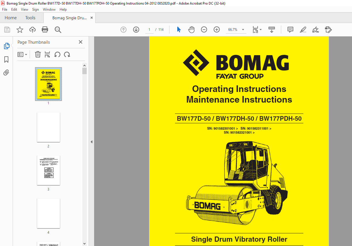Image resolution: width=352 pixels, height=246 pixels.
Task: Open fit page width options
Action: click(x=257, y=30)
